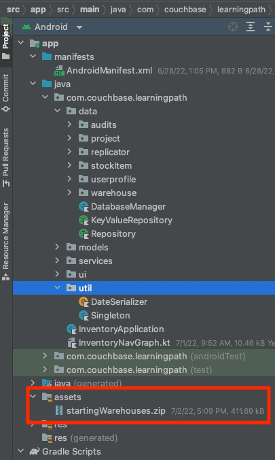Click the models package folder icon
Image resolution: width=275 pixels, height=460 pixels.
[x=71, y=247]
